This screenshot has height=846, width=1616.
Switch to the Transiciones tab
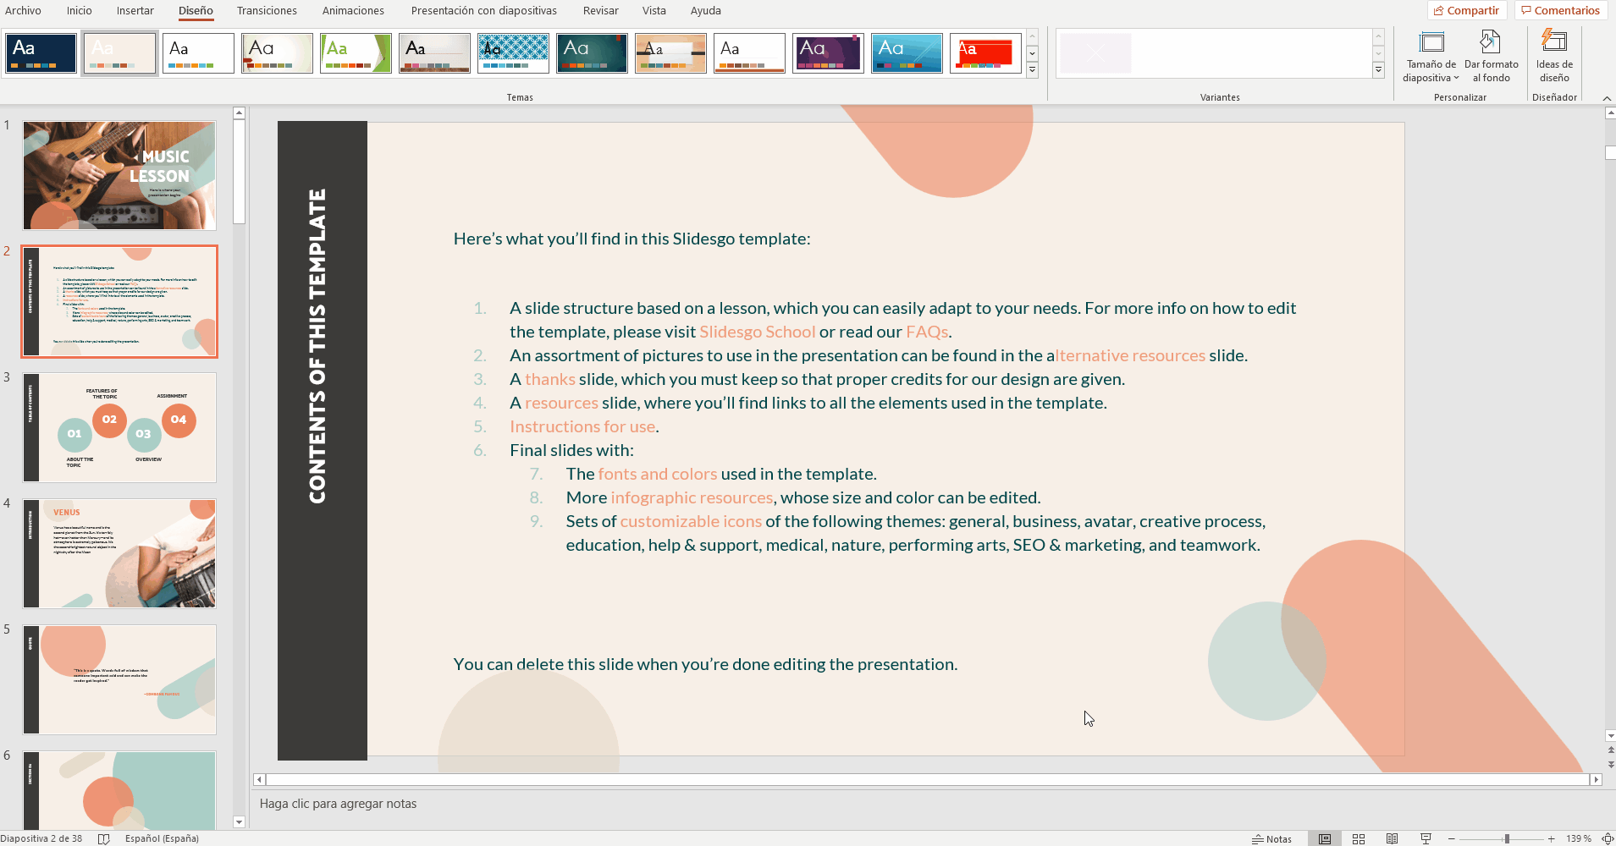pyautogui.click(x=267, y=10)
